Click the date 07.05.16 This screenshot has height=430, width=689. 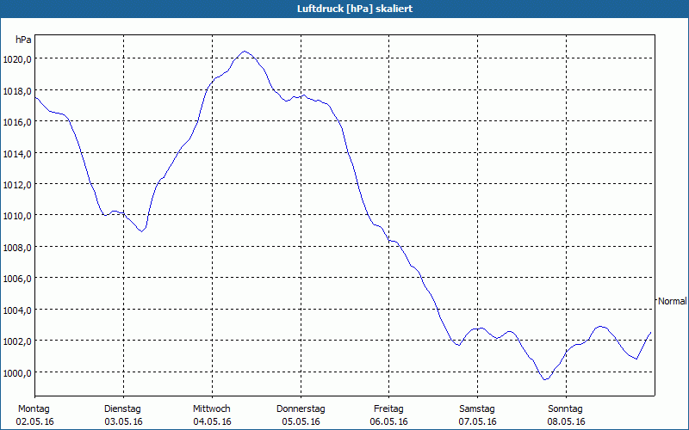(478, 421)
